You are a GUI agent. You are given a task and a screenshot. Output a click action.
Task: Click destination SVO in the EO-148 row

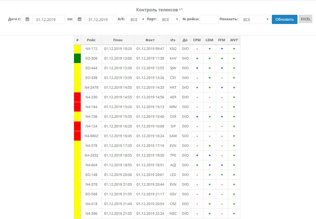pos(185,175)
